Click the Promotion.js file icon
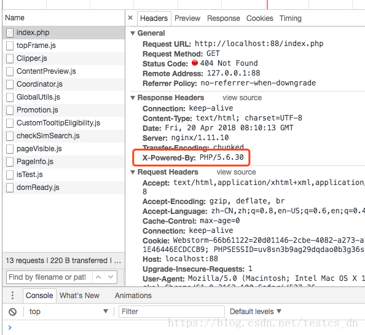 click(10, 111)
